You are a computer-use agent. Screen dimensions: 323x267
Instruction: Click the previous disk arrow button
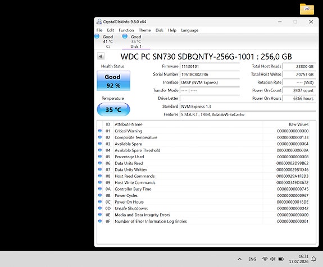pos(101,56)
